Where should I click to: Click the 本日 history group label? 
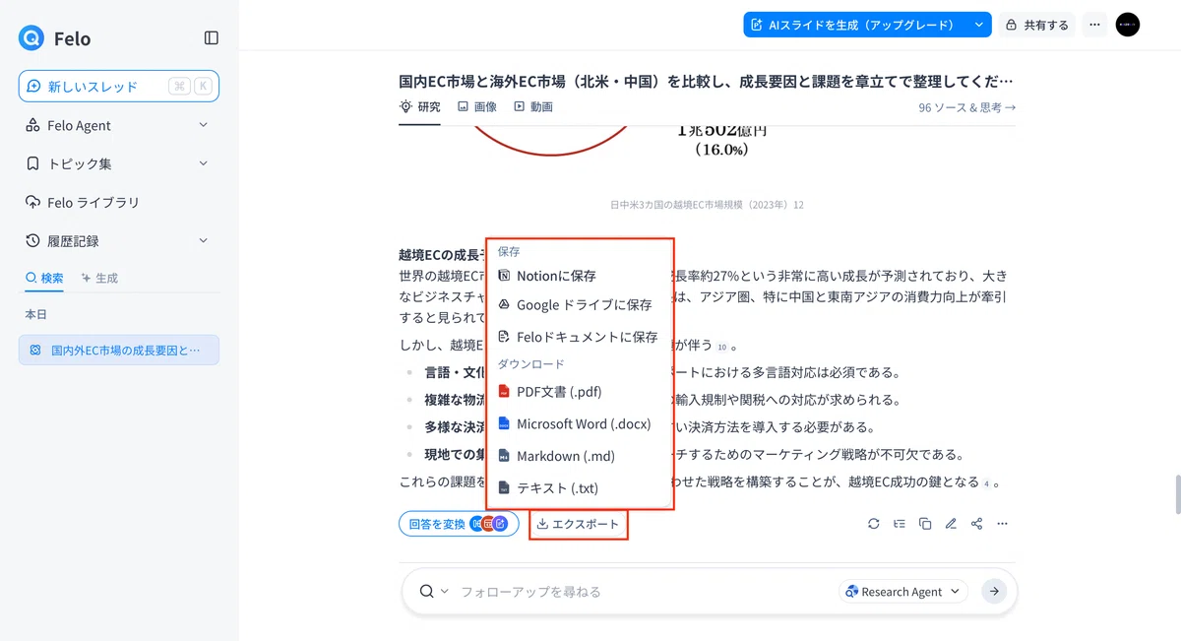(x=36, y=314)
